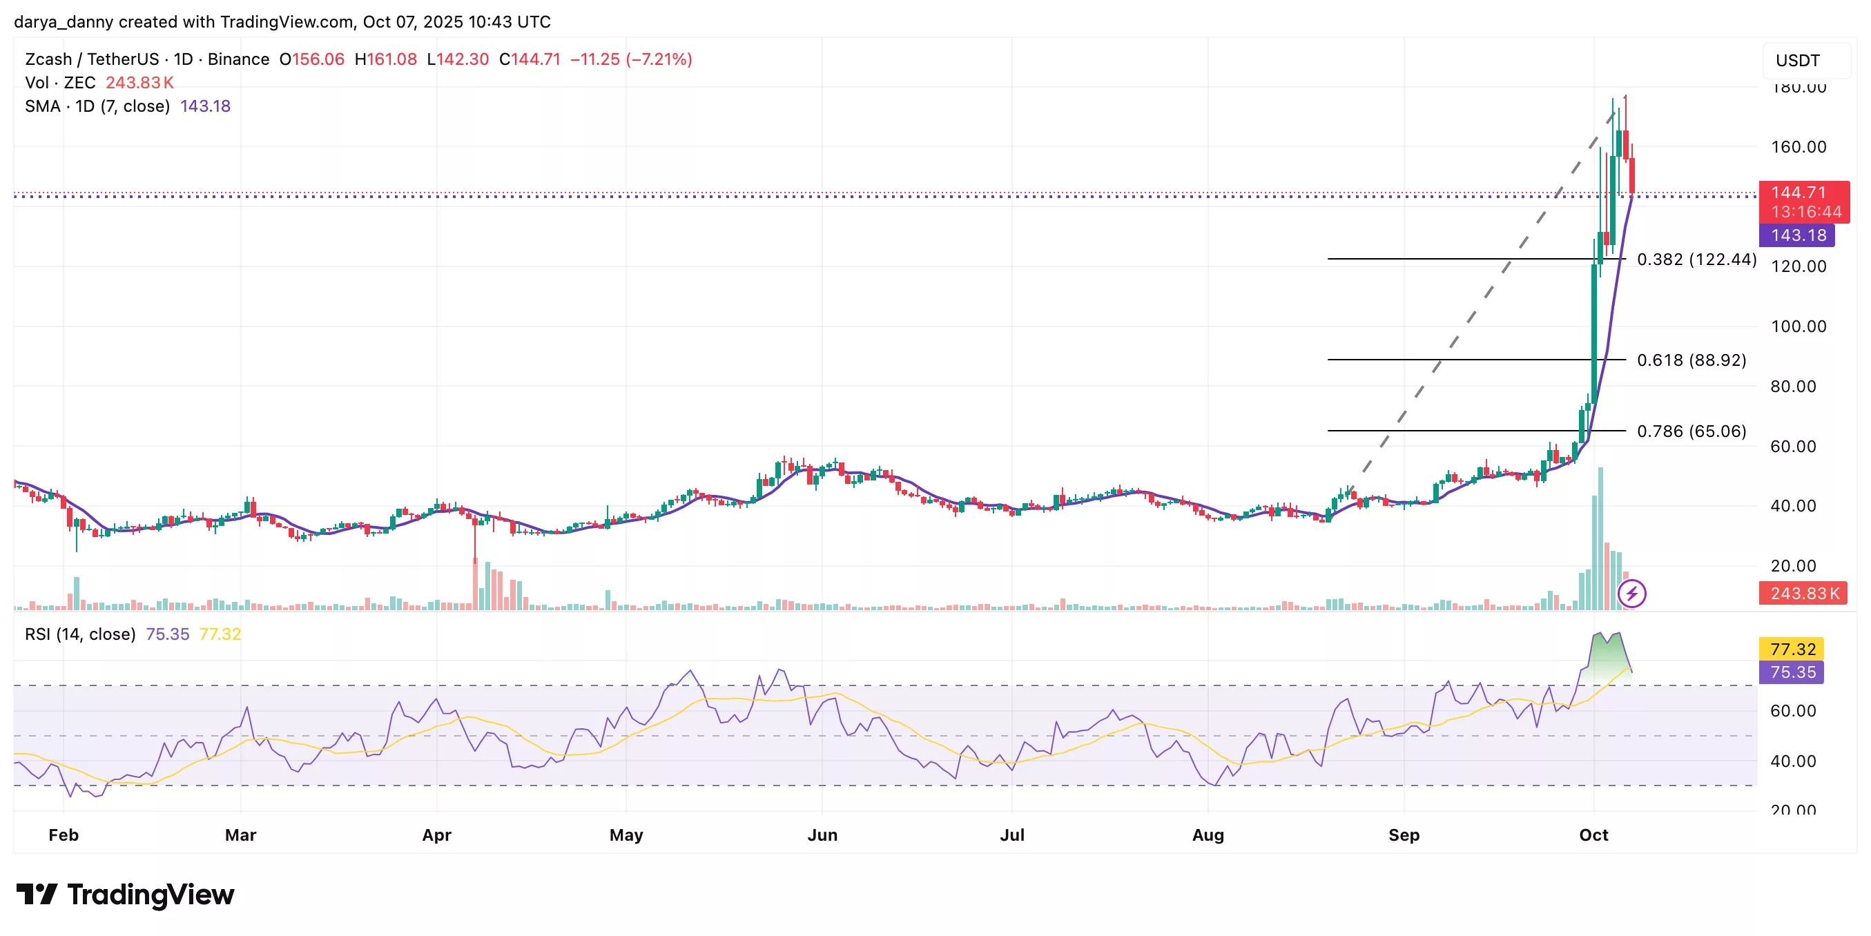Viewport: 1871px width, 936px height.
Task: Select the SMA · 1D (7, close) legend entry
Action: 98,106
